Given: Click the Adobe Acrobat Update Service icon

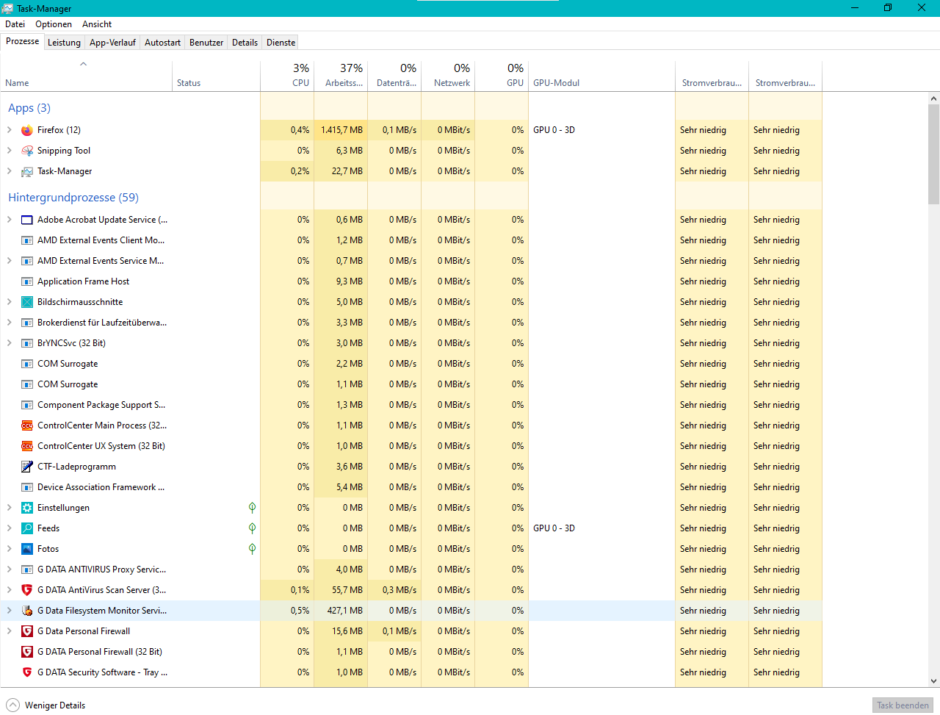Looking at the screenshot, I should 27,220.
